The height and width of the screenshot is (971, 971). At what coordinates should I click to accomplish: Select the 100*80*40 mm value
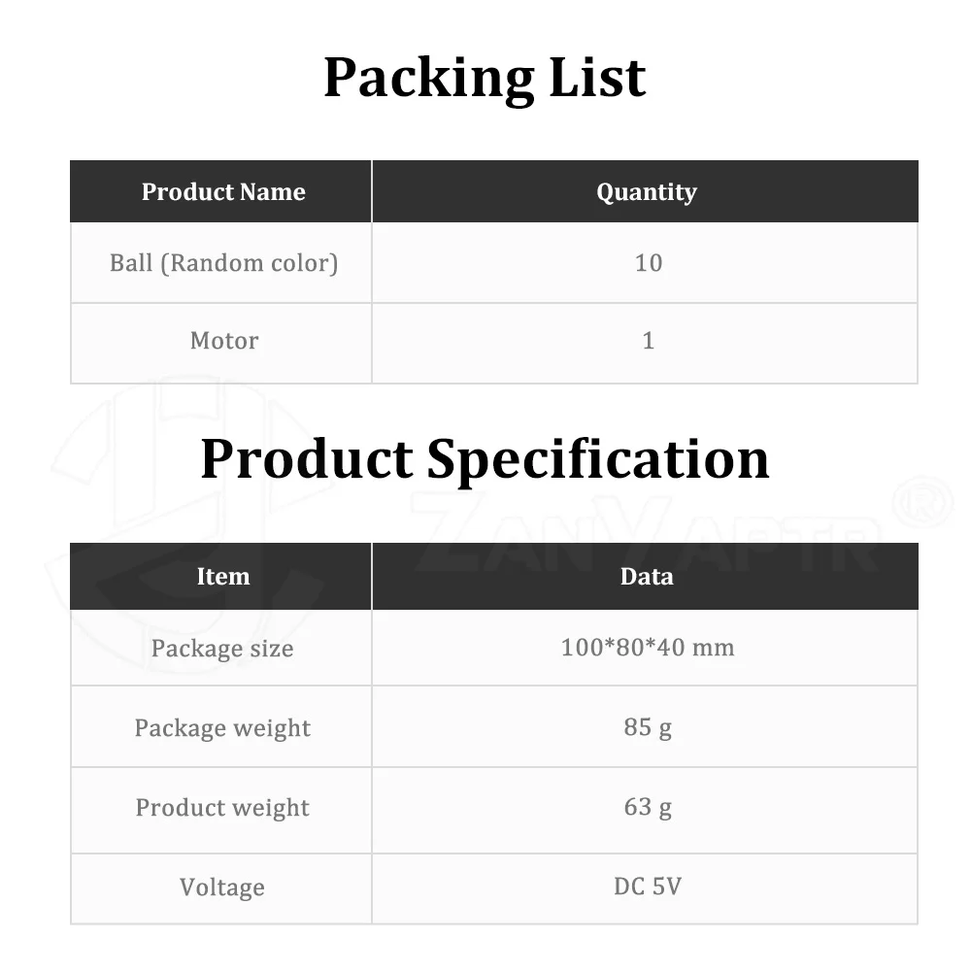[647, 648]
